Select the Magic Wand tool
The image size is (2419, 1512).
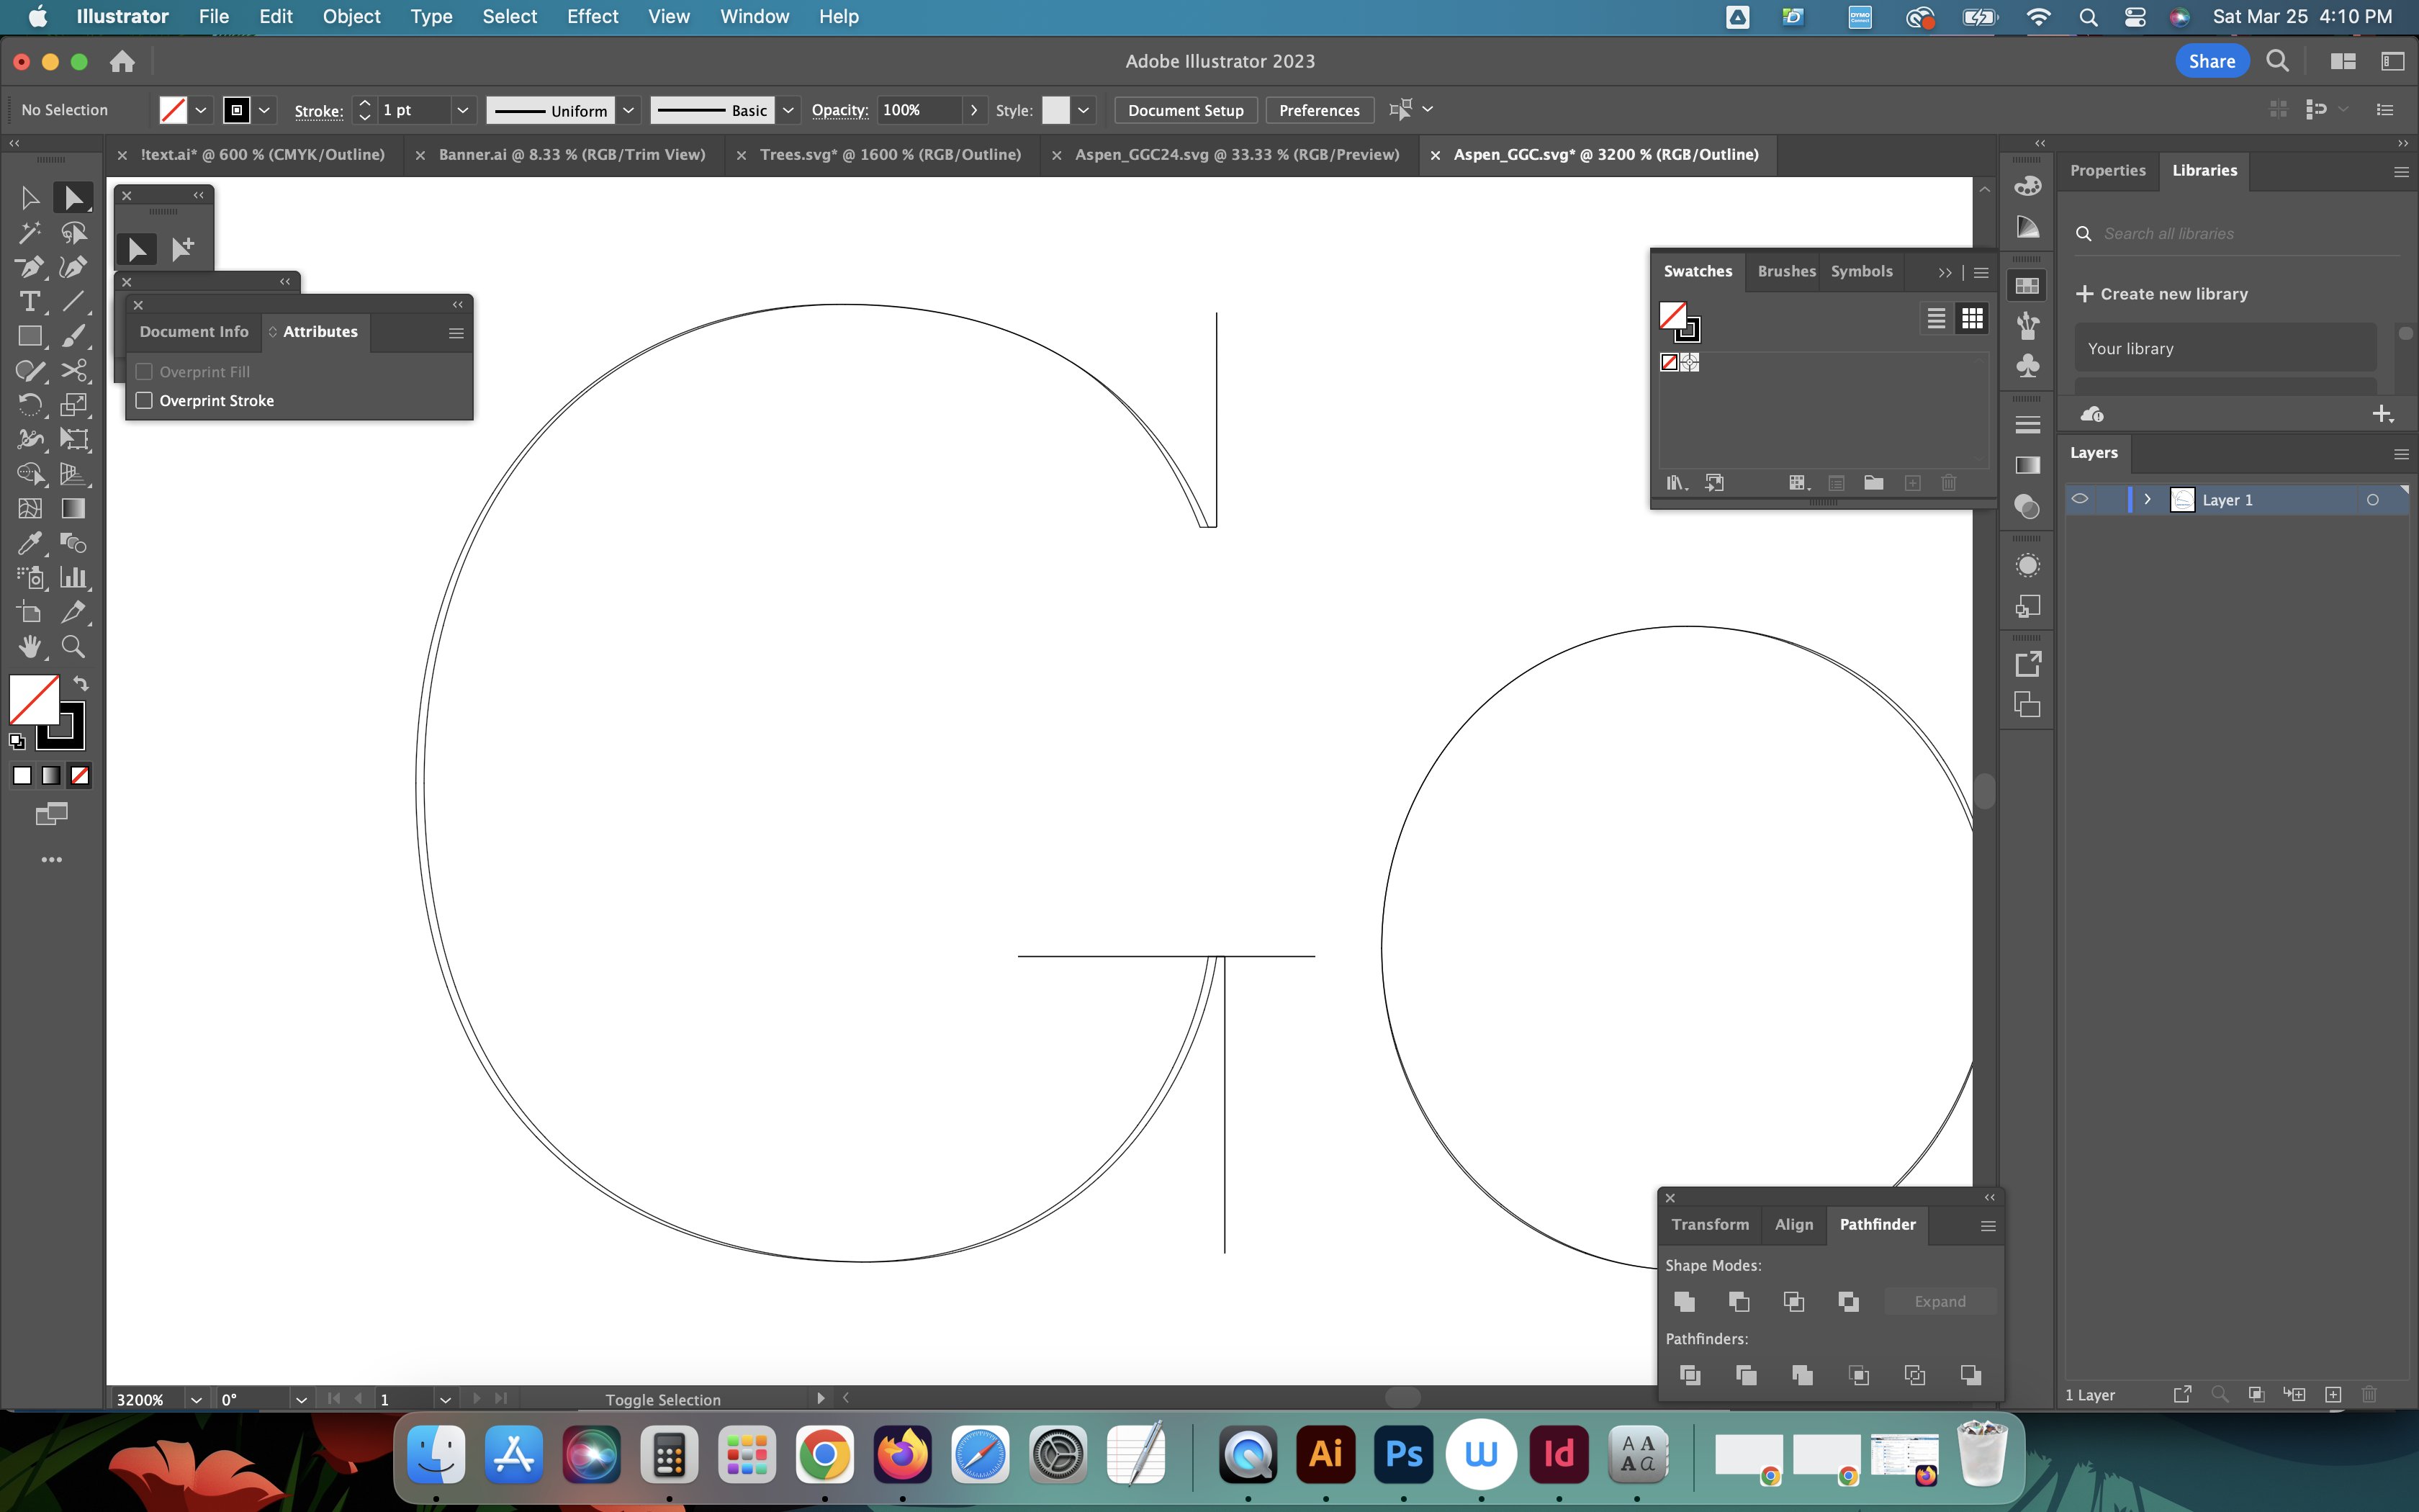click(x=29, y=233)
